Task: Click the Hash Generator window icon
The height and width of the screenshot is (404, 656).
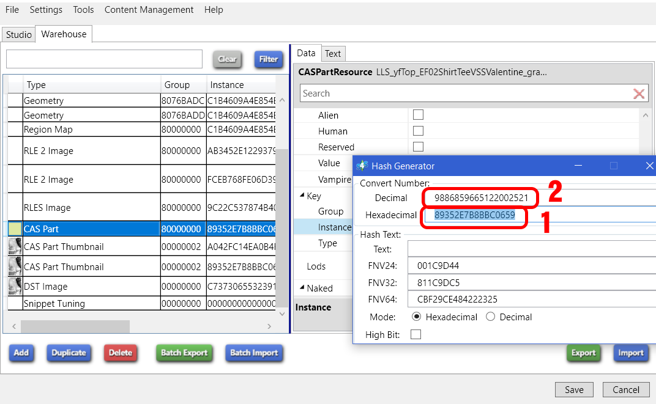Action: pos(362,166)
